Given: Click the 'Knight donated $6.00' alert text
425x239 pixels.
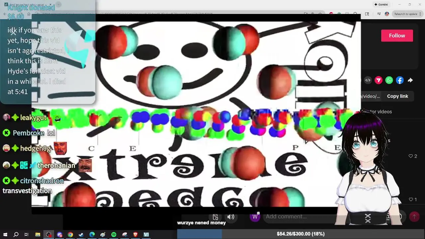Looking at the screenshot, I should click(31, 12).
